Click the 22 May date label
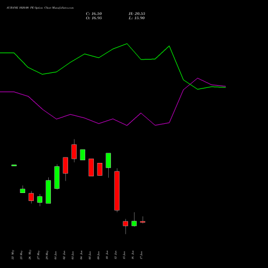268x268 pixels. [13, 255]
